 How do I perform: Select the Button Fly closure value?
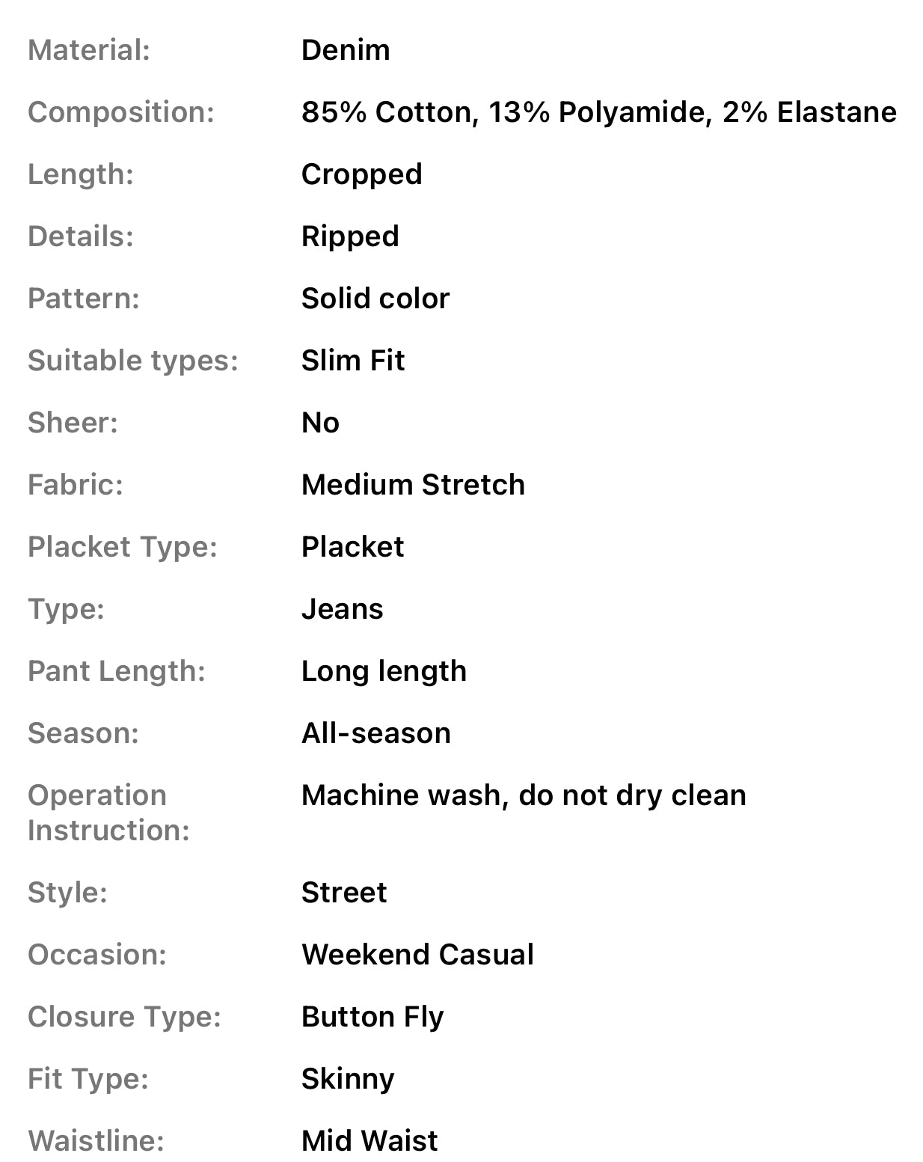[x=372, y=1017]
